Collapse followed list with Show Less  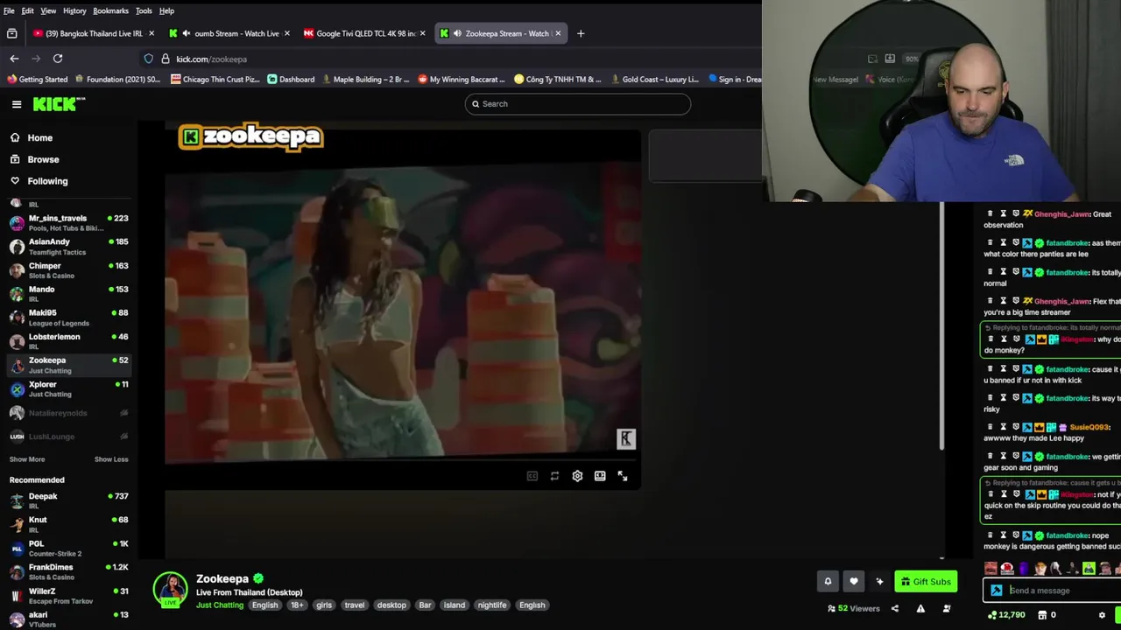pyautogui.click(x=111, y=459)
